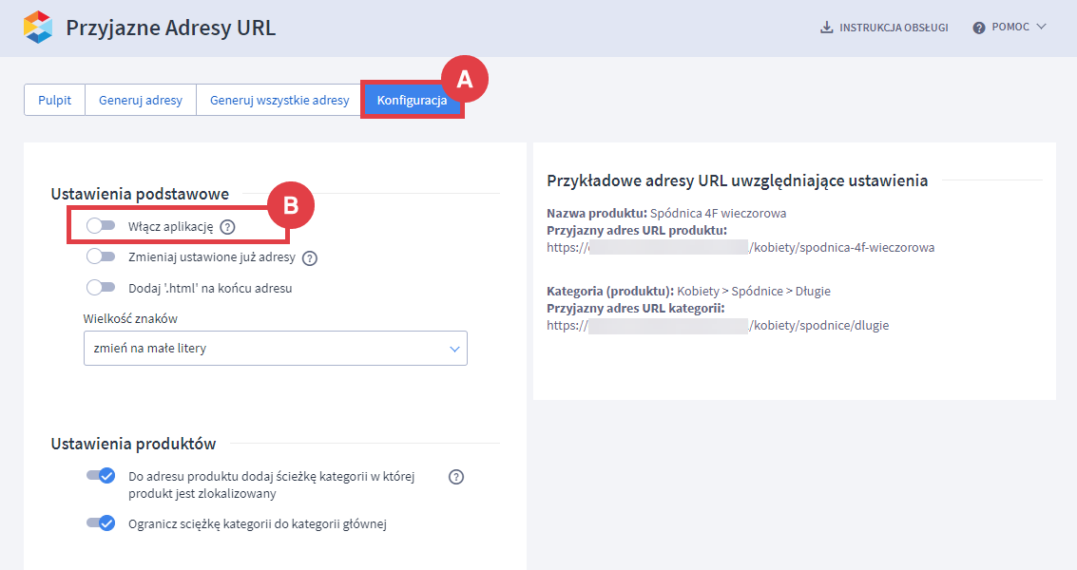
Task: Click the download icon beside Instrukcja obsługi
Action: [826, 28]
